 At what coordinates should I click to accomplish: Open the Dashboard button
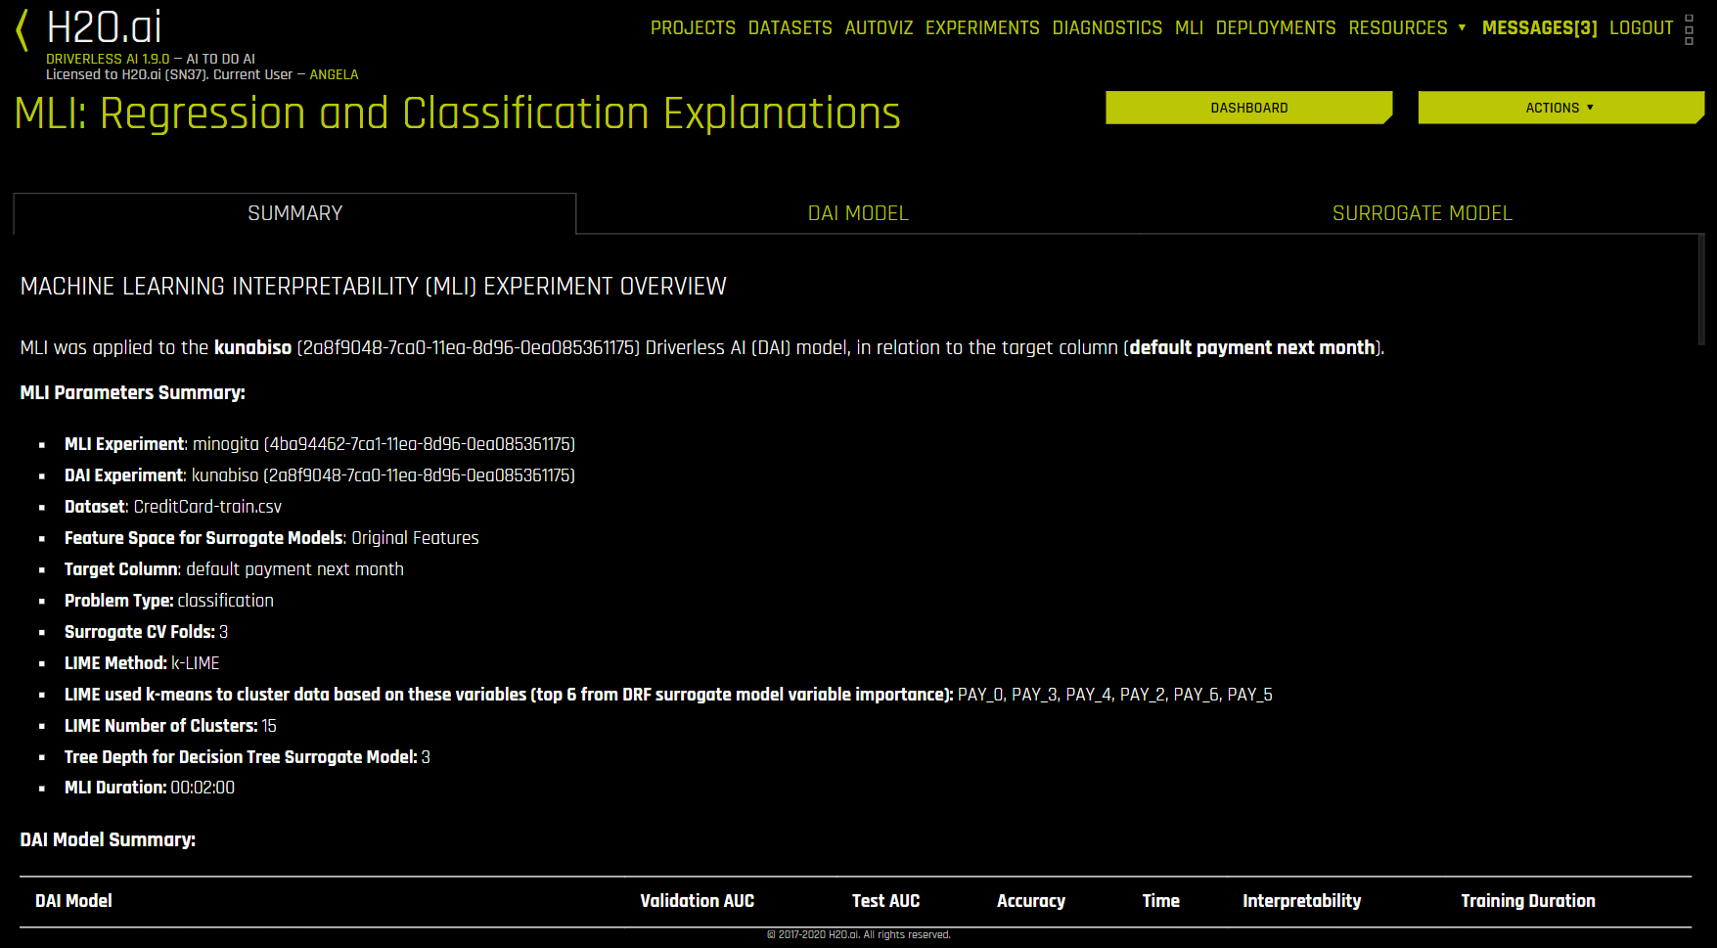pyautogui.click(x=1248, y=108)
